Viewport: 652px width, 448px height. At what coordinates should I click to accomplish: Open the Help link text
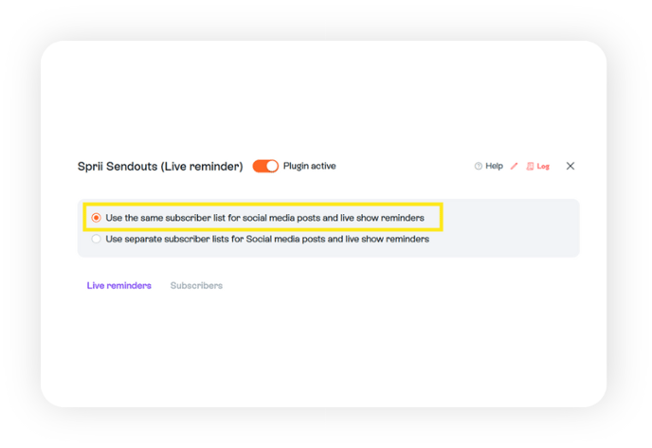pyautogui.click(x=494, y=167)
